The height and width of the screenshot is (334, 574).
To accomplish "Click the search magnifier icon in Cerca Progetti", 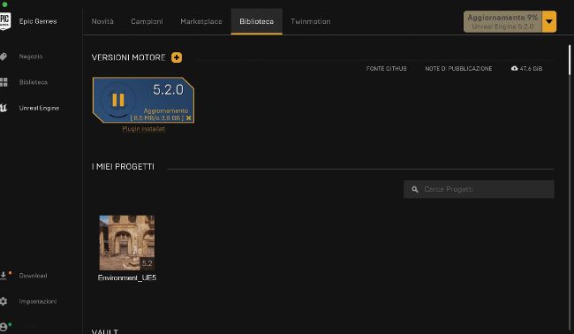I will click(x=415, y=189).
